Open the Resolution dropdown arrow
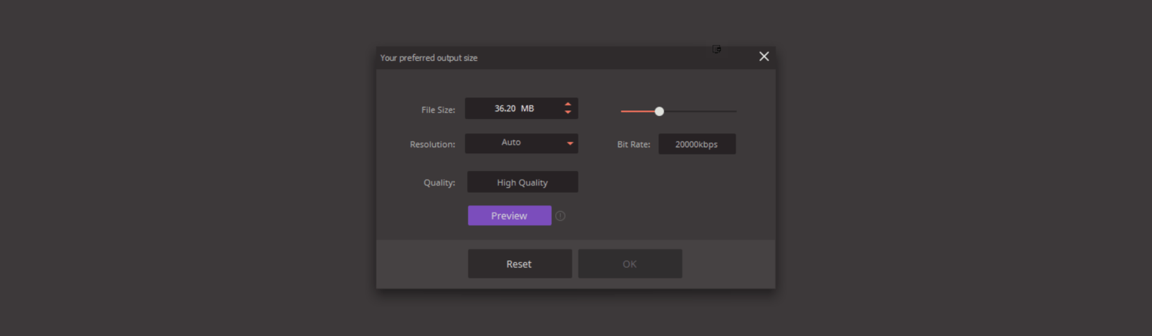 (570, 143)
